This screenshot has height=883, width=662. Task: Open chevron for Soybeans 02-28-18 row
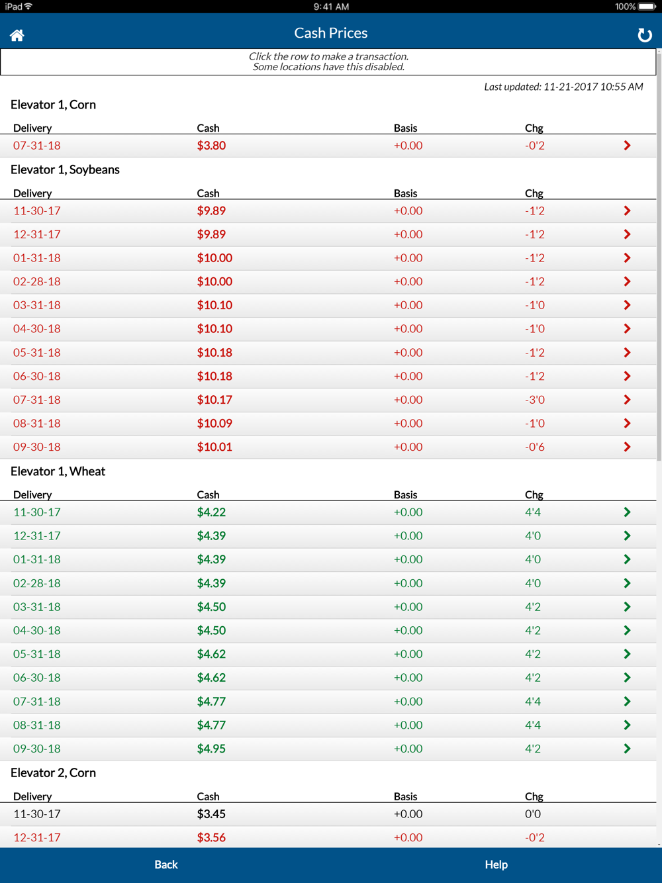click(627, 282)
